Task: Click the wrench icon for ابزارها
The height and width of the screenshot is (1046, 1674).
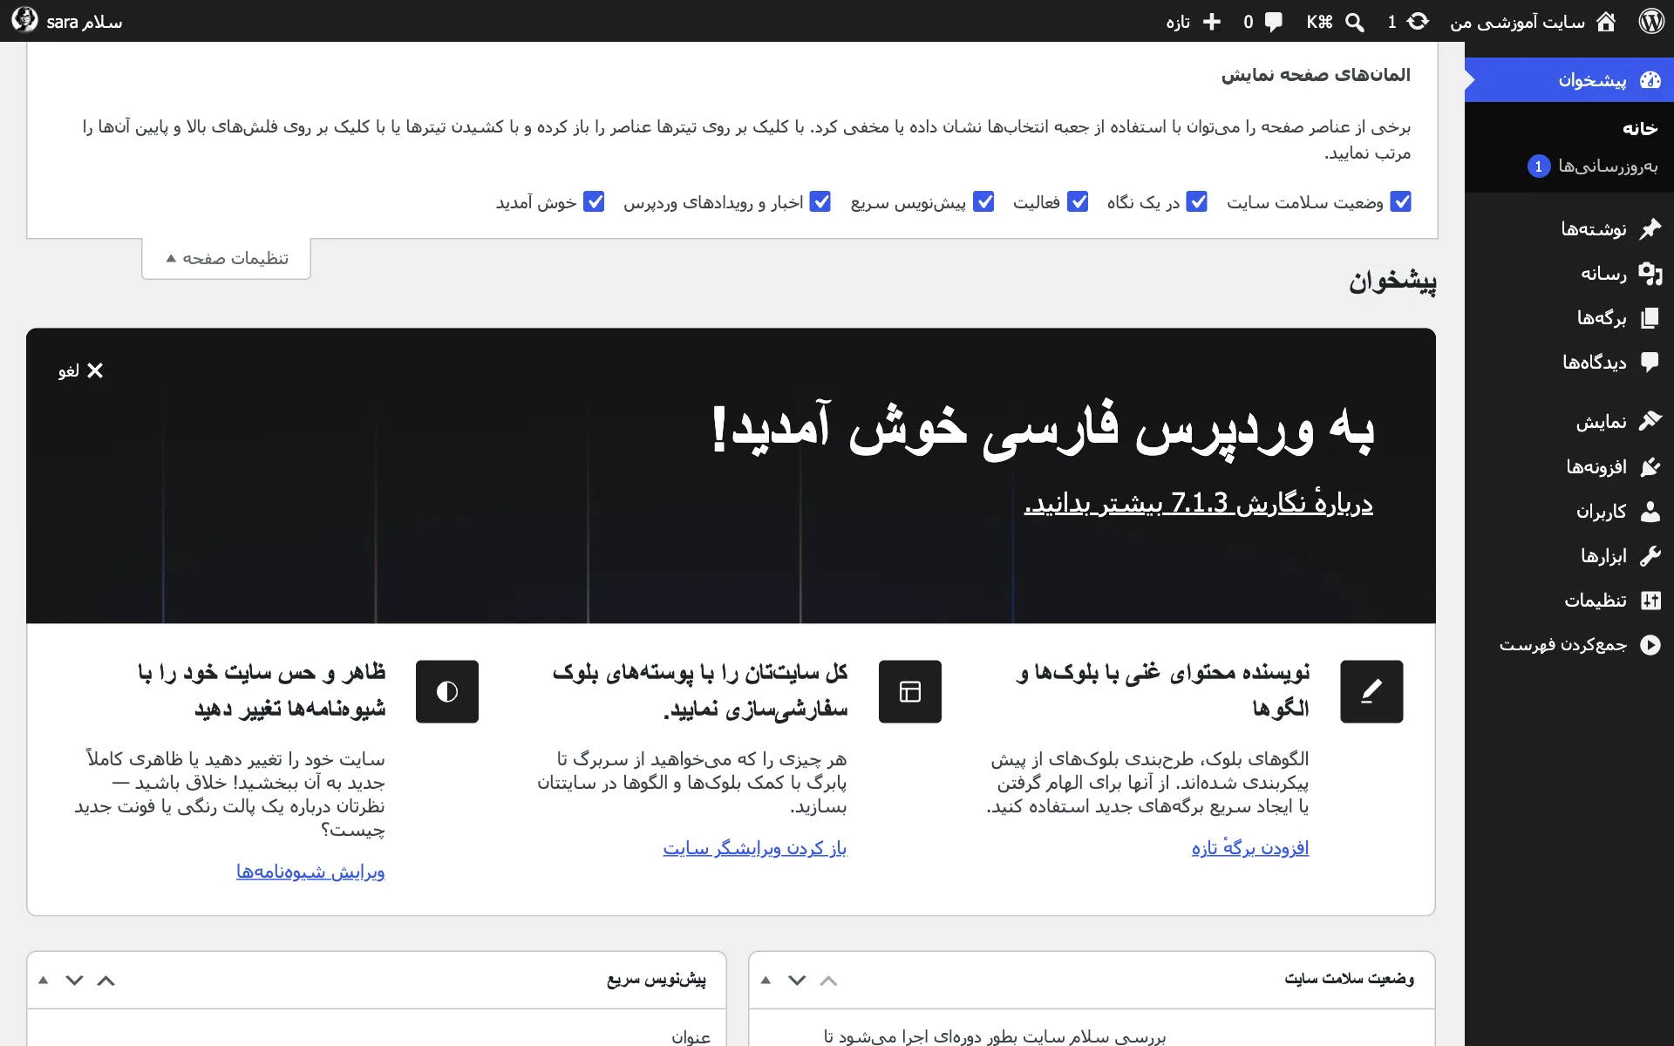Action: 1650,556
